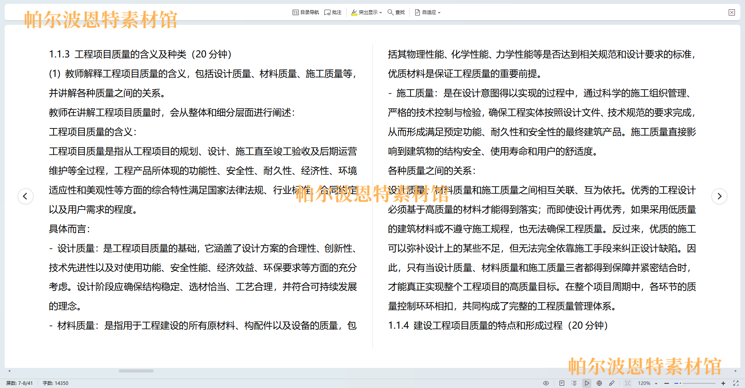Click the scrollbar right arrow

735,371
